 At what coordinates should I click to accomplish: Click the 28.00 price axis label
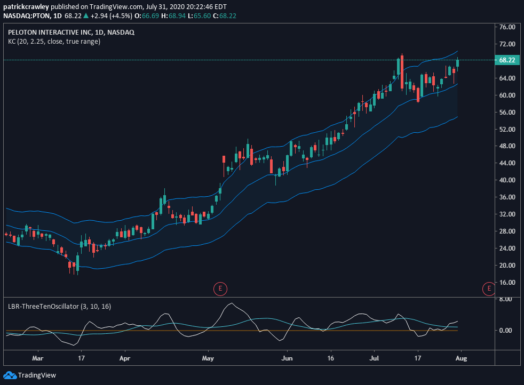click(507, 231)
